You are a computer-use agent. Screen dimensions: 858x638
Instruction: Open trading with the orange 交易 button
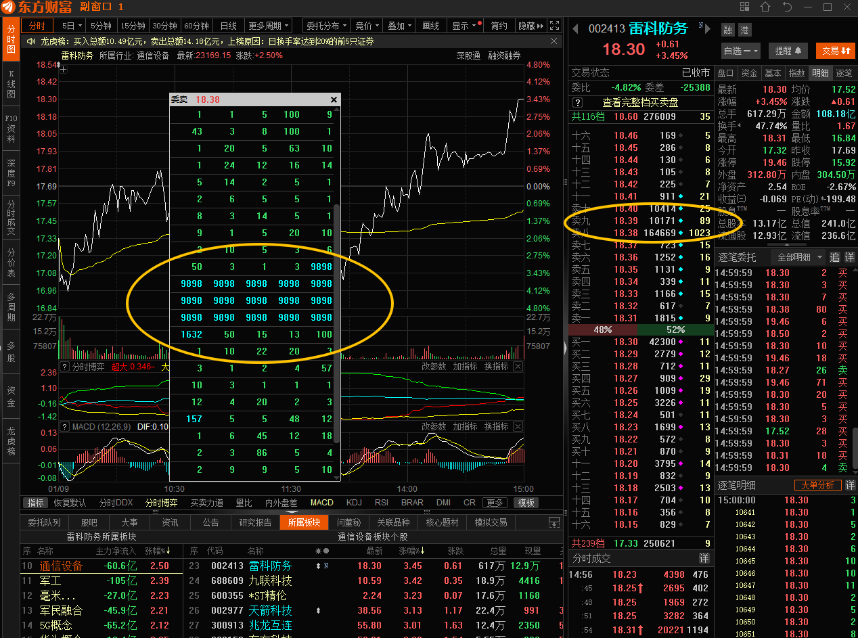pyautogui.click(x=837, y=51)
